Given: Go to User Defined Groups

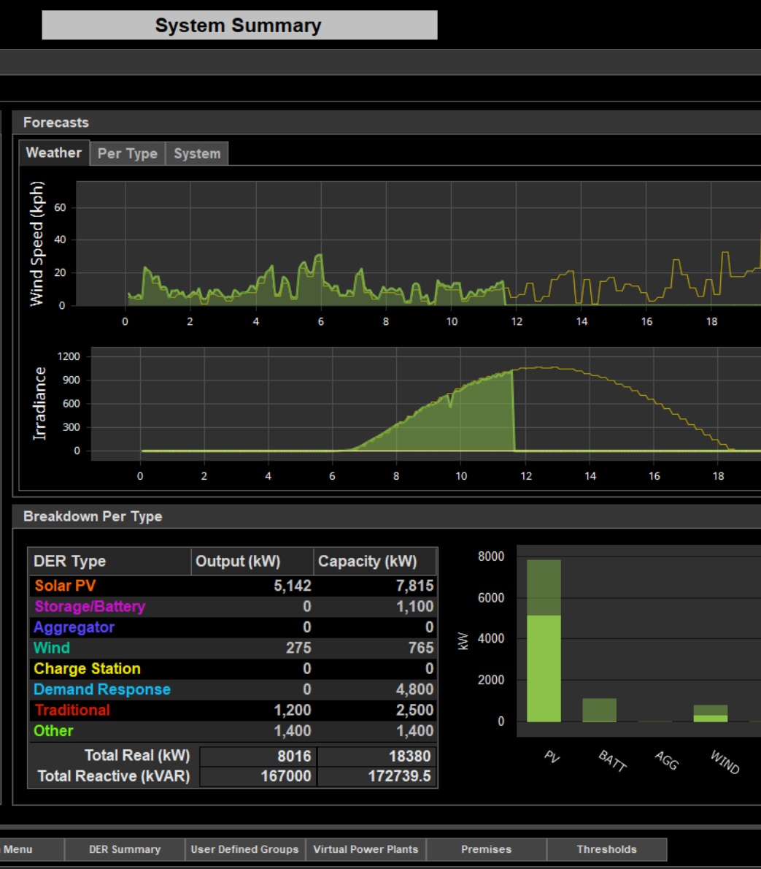Looking at the screenshot, I should pos(244,849).
